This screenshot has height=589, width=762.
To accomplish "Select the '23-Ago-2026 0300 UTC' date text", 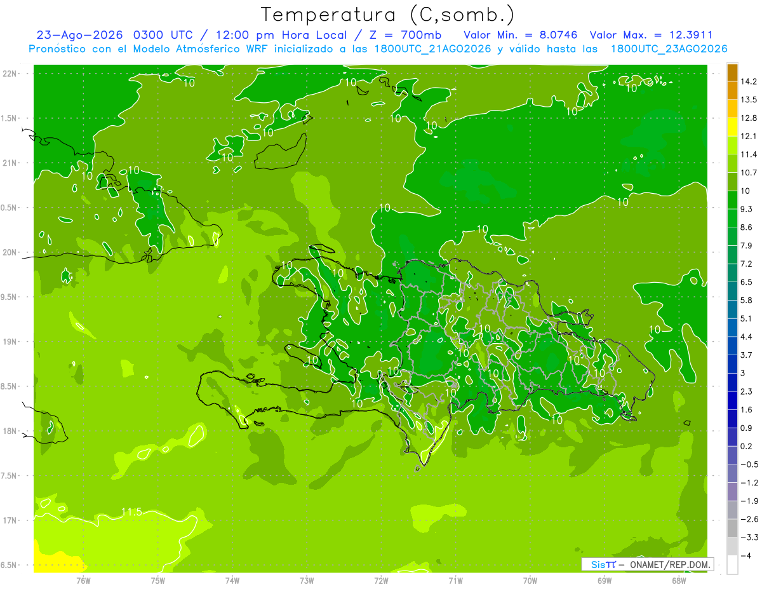I will (114, 35).
